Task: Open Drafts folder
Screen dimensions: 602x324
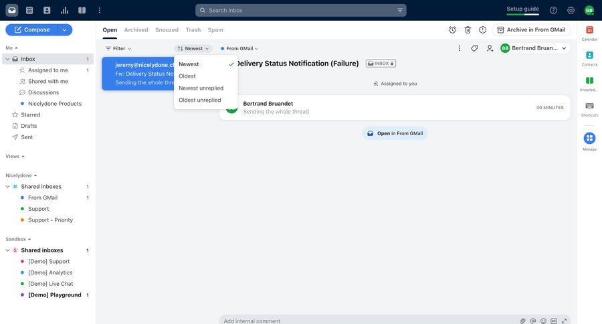Action: 29,126
